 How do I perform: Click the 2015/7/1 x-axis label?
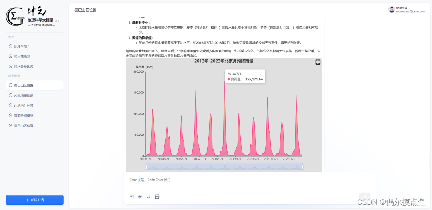coord(181,159)
